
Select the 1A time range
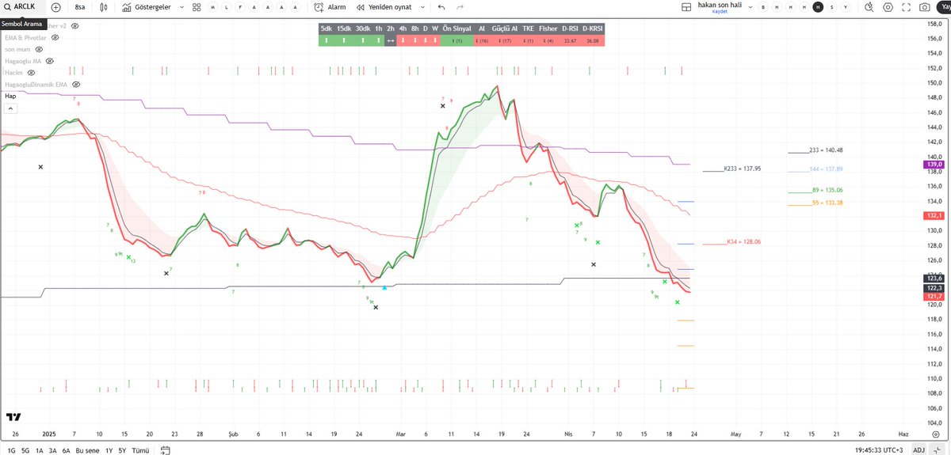39,450
